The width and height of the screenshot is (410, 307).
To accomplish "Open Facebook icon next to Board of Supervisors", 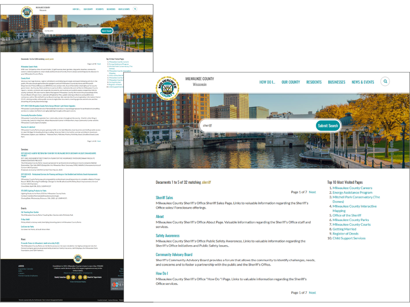I will point(80,277).
